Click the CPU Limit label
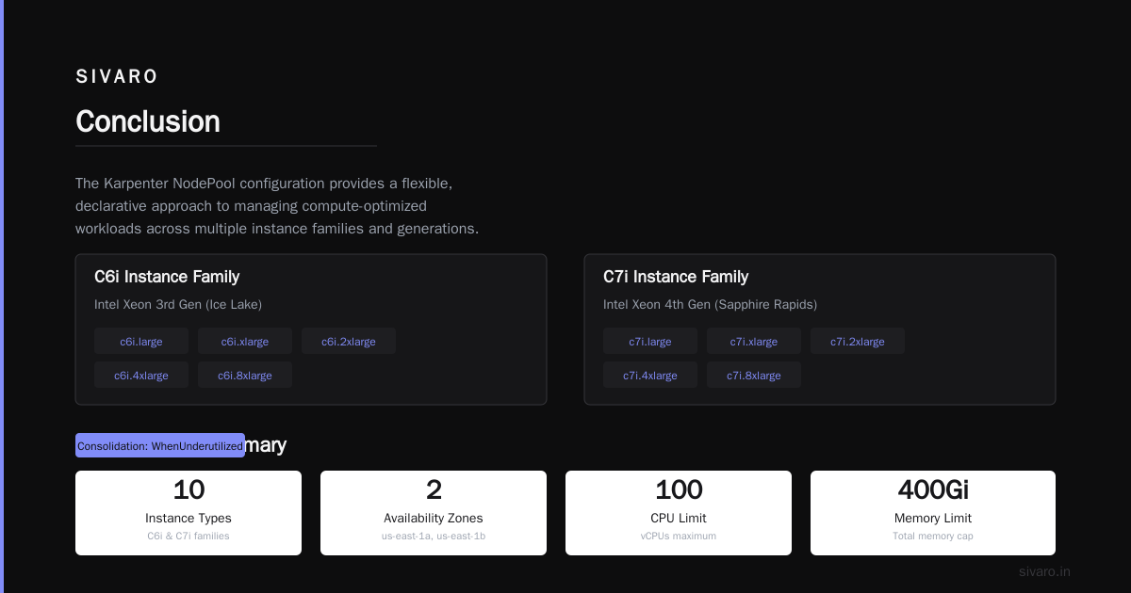The image size is (1131, 593). [679, 519]
